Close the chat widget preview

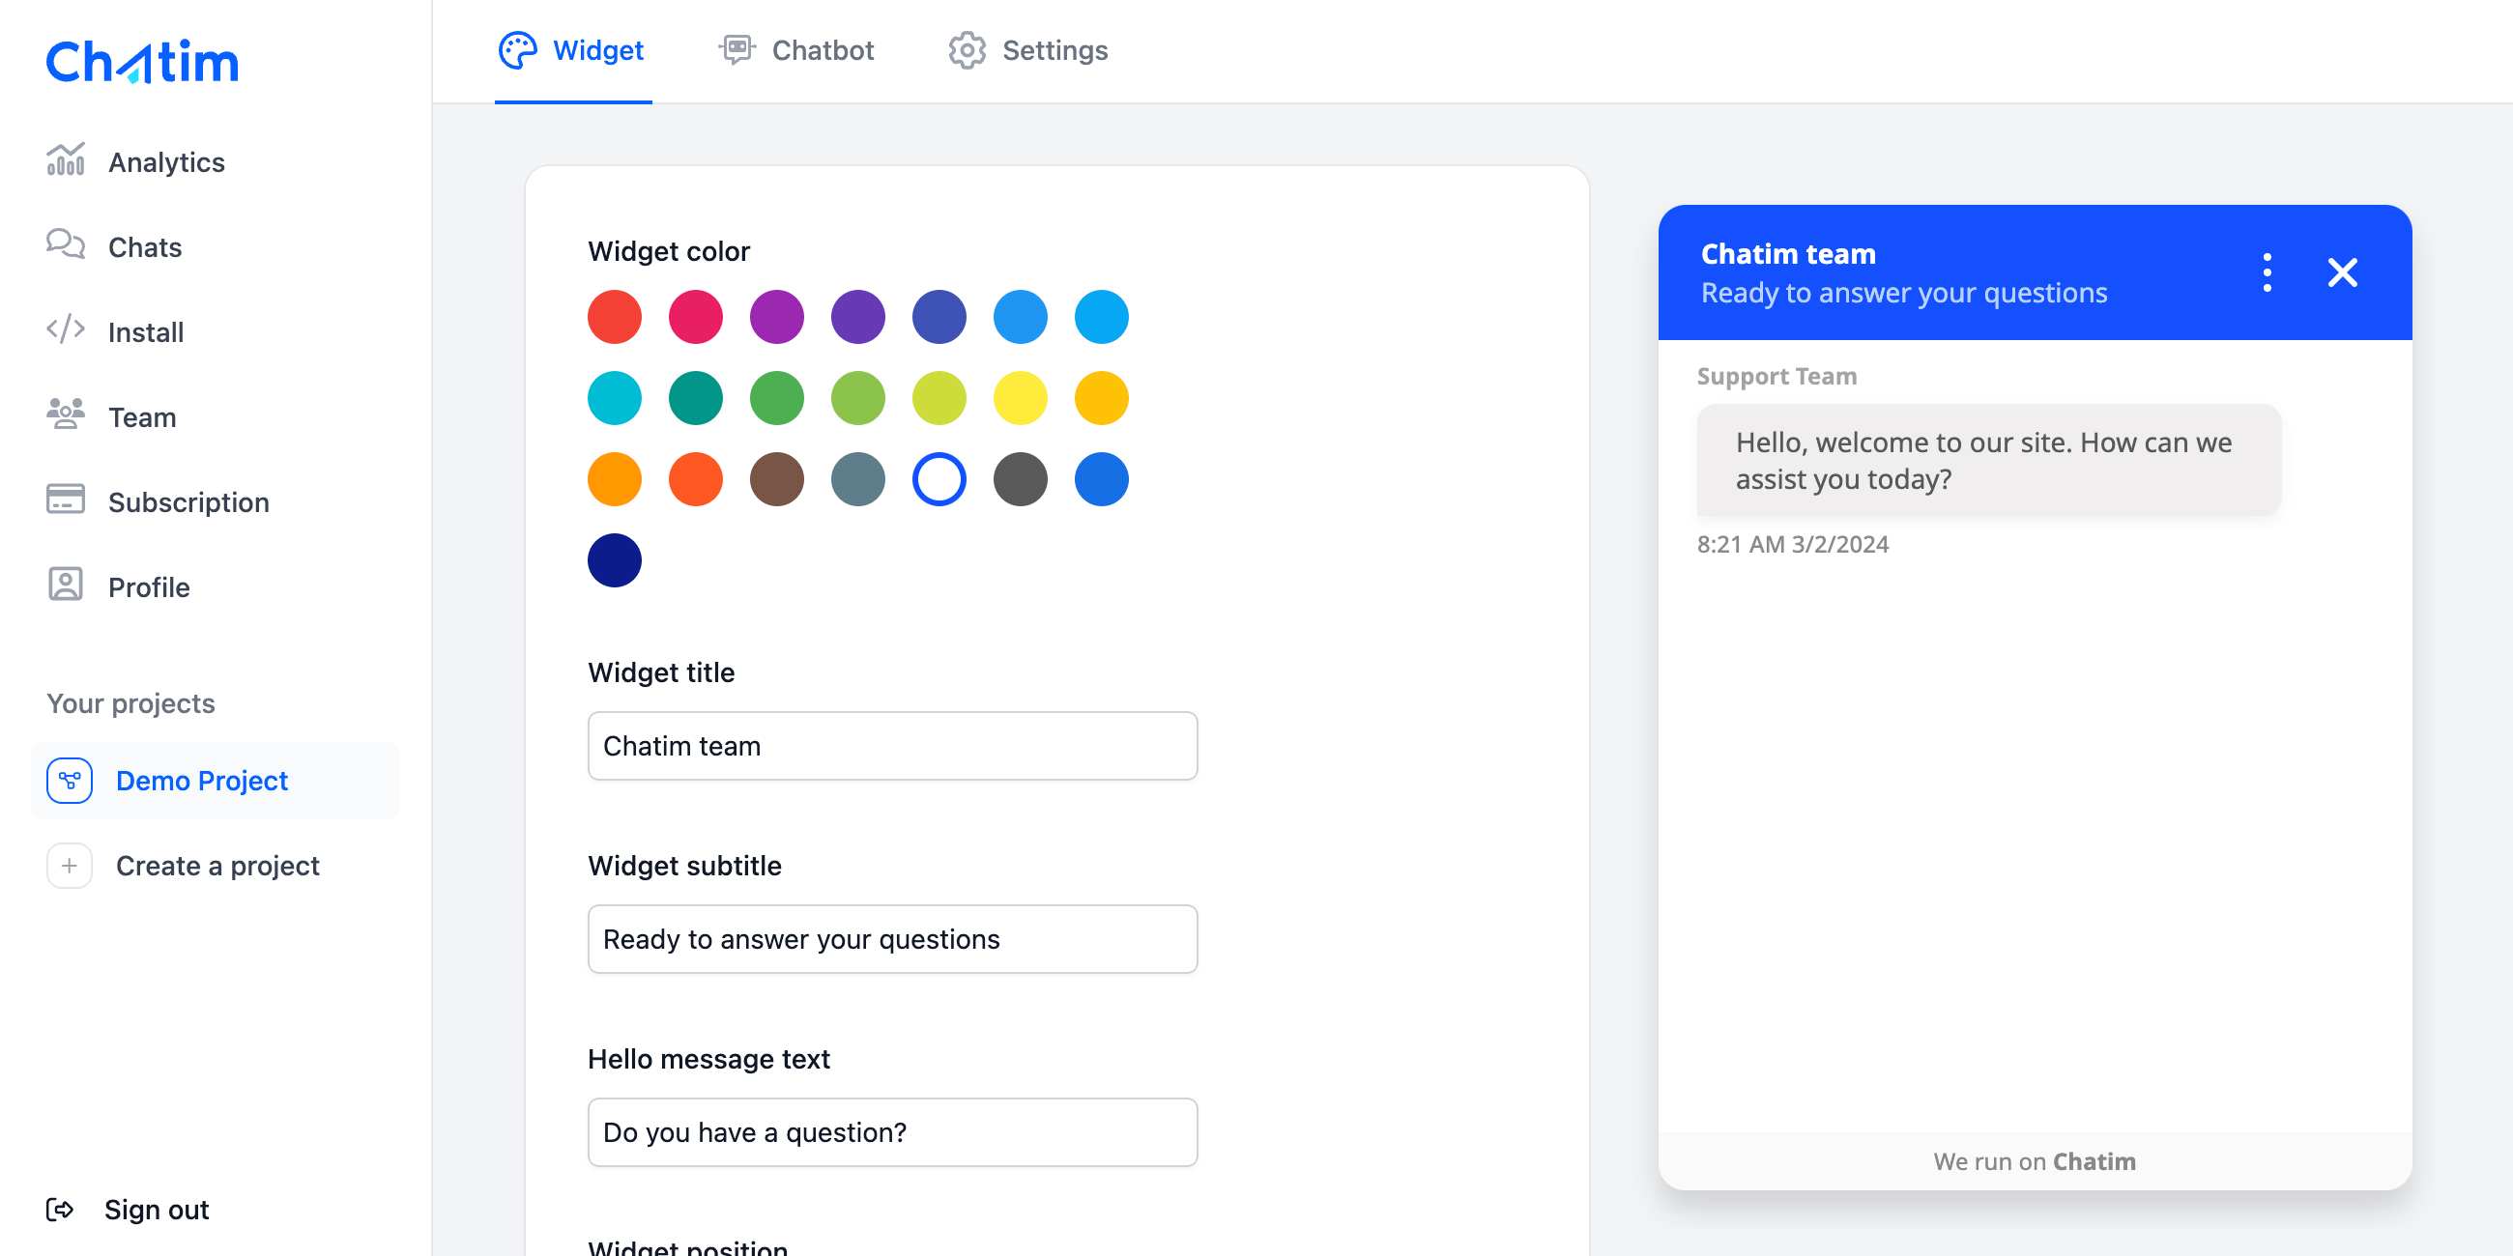pyautogui.click(x=2342, y=272)
